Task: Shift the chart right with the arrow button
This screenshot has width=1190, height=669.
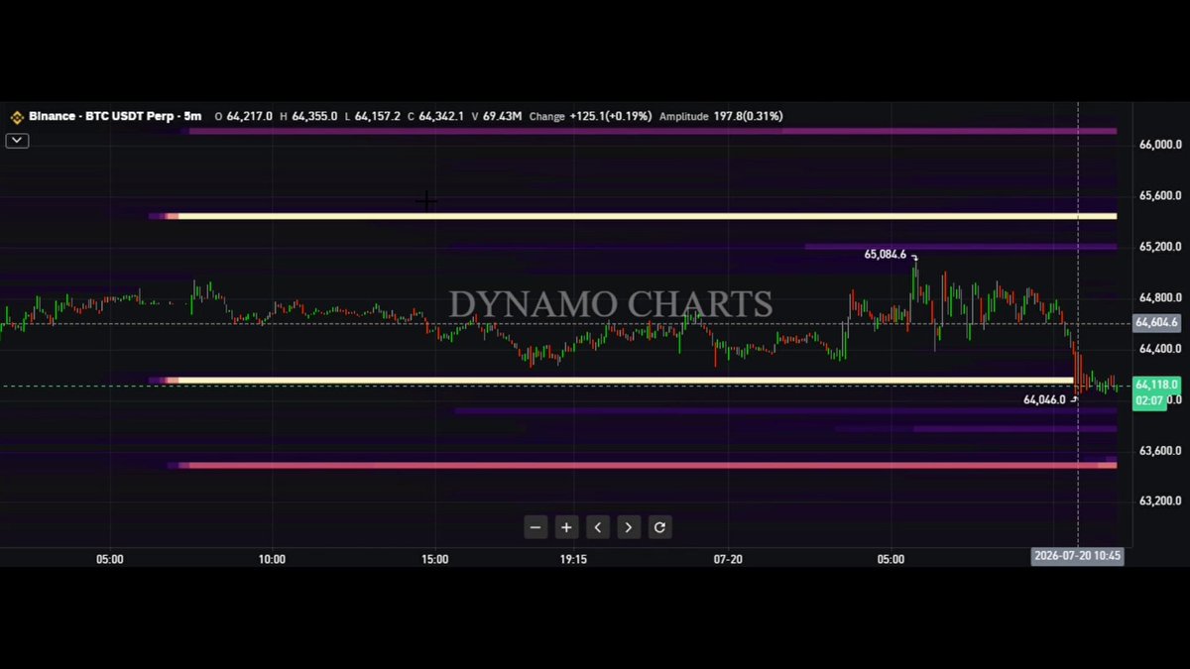Action: pos(629,527)
